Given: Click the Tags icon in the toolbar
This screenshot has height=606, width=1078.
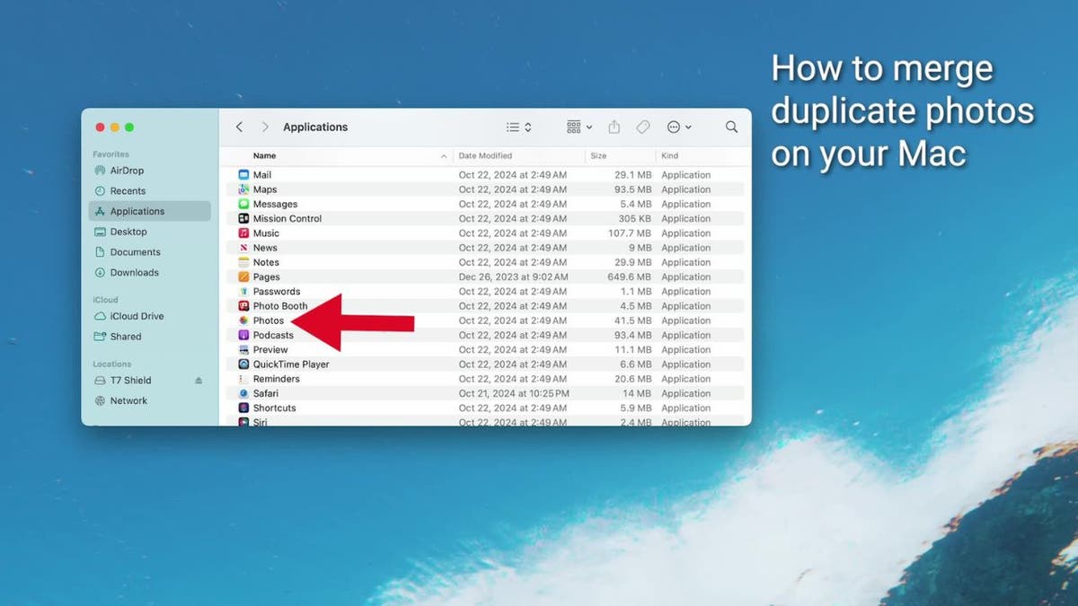Looking at the screenshot, I should (x=642, y=127).
